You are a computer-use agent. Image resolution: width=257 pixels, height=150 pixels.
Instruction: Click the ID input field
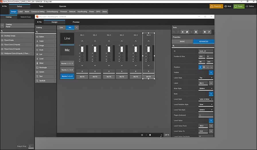(x=206, y=51)
